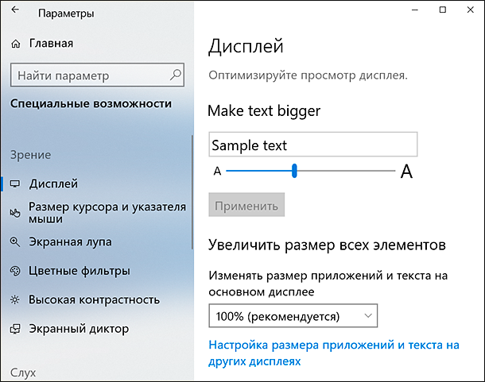This screenshot has width=485, height=382.
Task: Click the Цветные фильтры palette icon
Action: tap(15, 271)
